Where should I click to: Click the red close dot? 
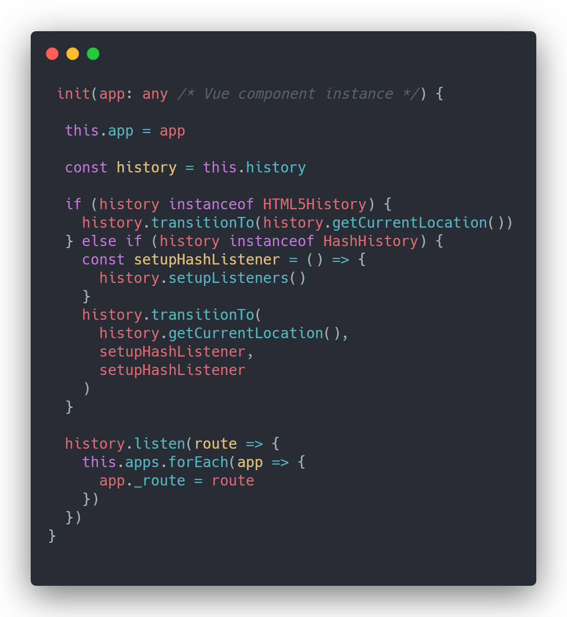coord(52,54)
